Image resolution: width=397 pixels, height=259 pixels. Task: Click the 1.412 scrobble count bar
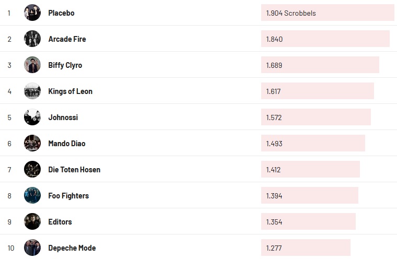coord(310,170)
